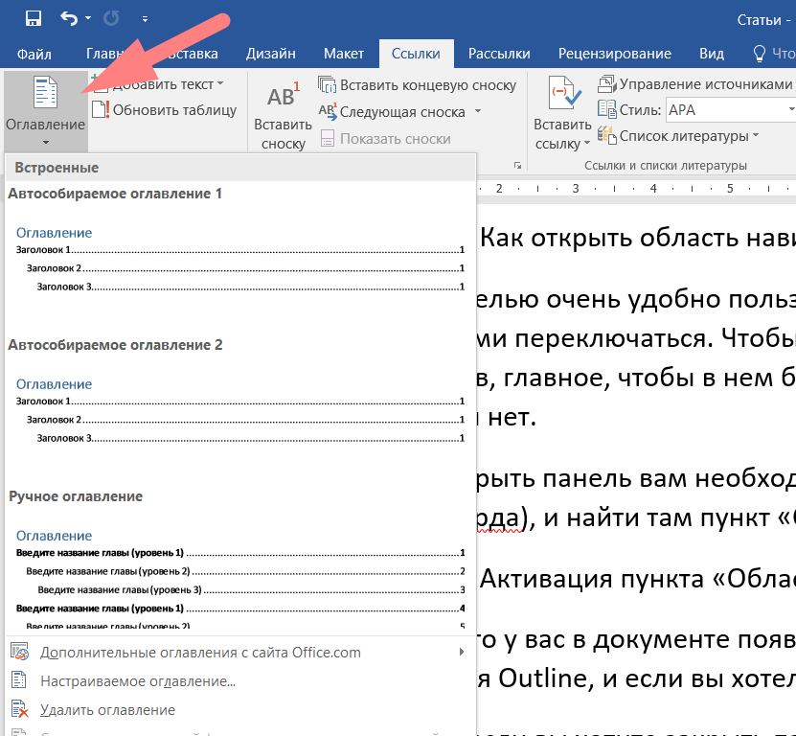
Task: Click the Save icon in title bar
Action: pyautogui.click(x=33, y=18)
